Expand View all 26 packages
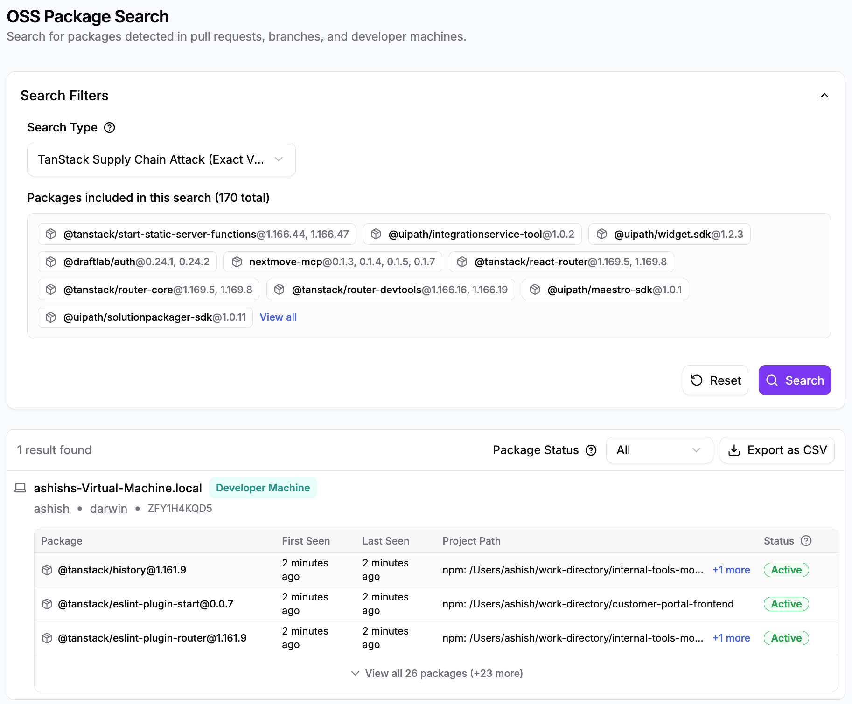852x704 pixels. (x=437, y=673)
